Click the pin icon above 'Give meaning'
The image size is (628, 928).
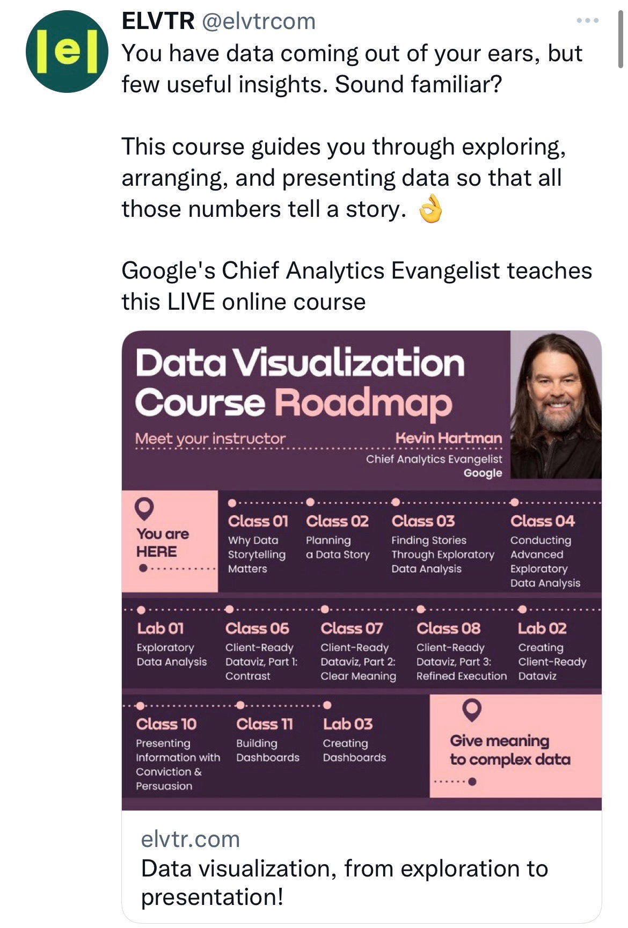point(471,710)
